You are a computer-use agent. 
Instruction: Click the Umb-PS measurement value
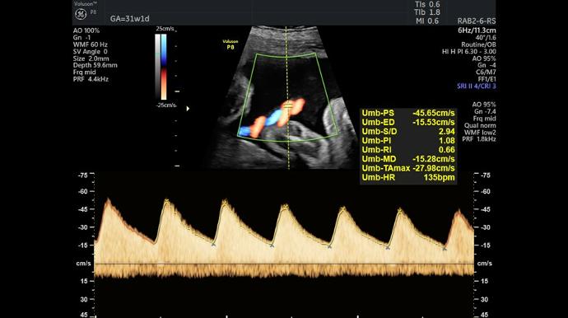(433, 113)
